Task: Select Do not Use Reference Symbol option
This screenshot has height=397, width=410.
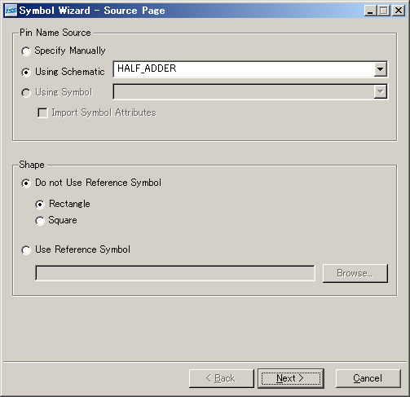Action: pyautogui.click(x=26, y=183)
